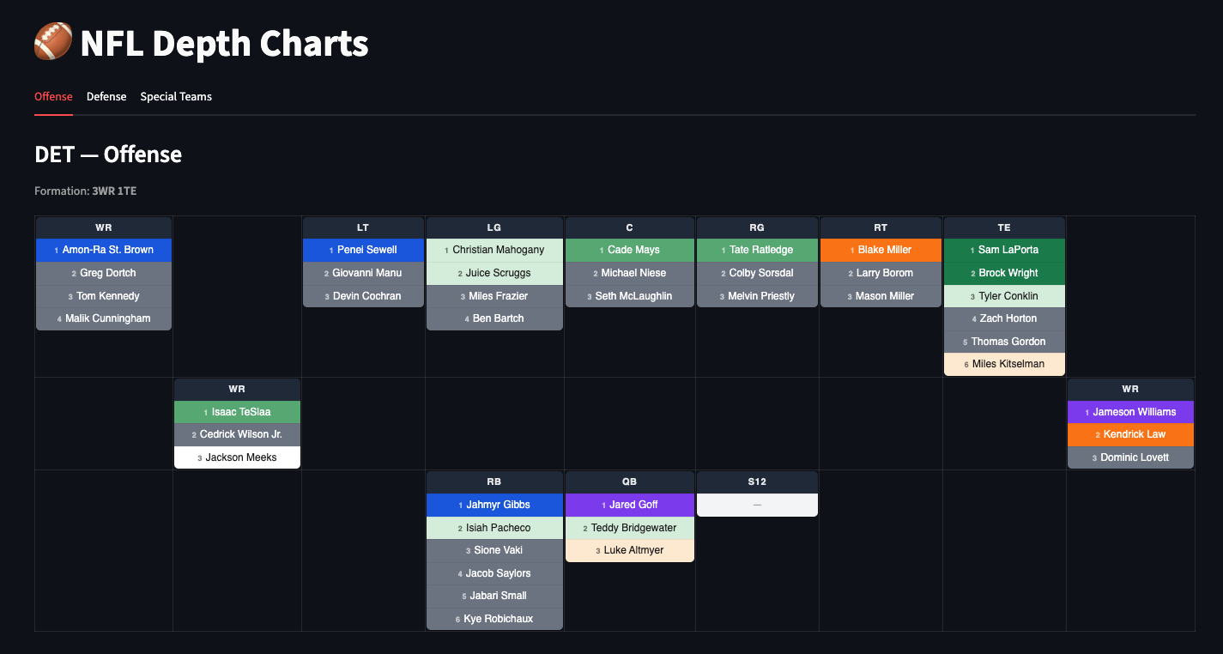Screen dimensions: 1223x654
Task: Click the "DET — Offense" heading
Action: (108, 154)
